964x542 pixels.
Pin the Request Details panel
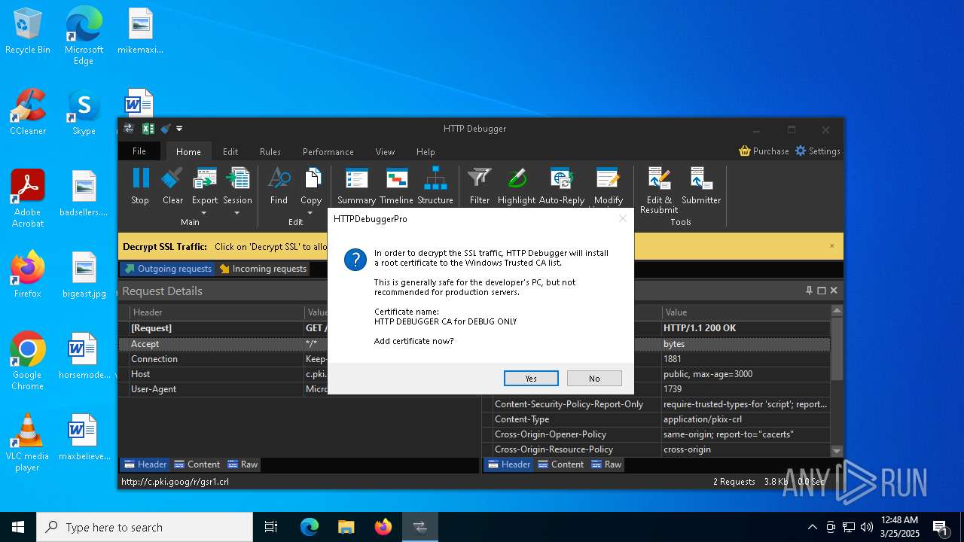pyautogui.click(x=809, y=291)
